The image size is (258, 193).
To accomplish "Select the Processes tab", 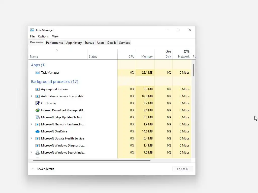I will [x=37, y=42].
